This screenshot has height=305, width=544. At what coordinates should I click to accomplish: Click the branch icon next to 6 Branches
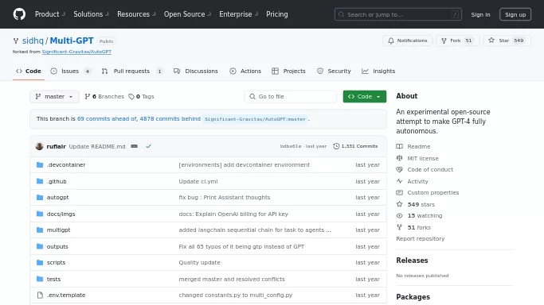click(88, 96)
